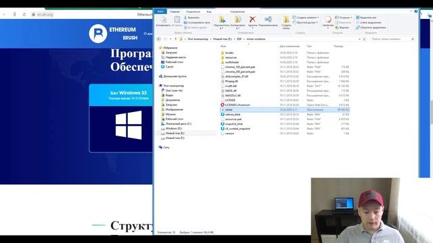Screen dimensions: 433x243
Task: Click the Ethereum Erush logo in browser
Action: click(x=113, y=34)
